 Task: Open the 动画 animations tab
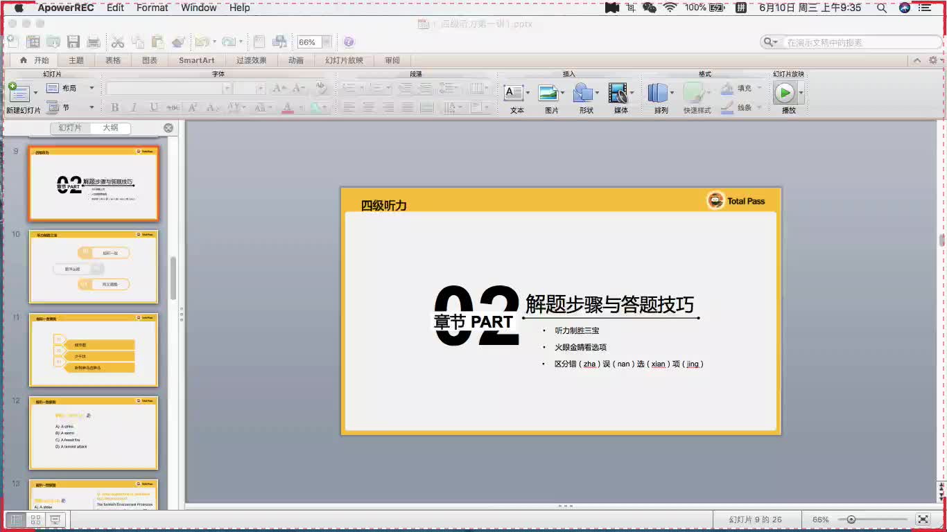pos(296,60)
